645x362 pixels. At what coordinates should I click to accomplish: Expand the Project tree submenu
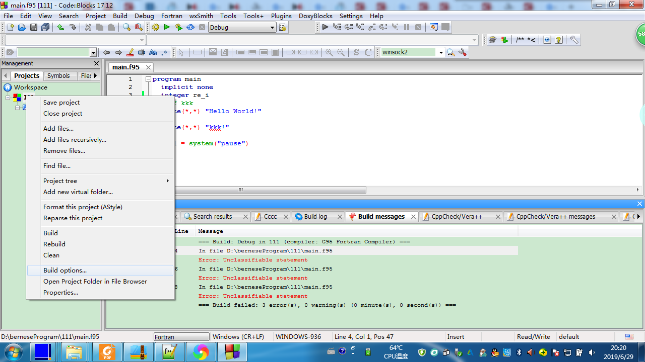click(100, 181)
